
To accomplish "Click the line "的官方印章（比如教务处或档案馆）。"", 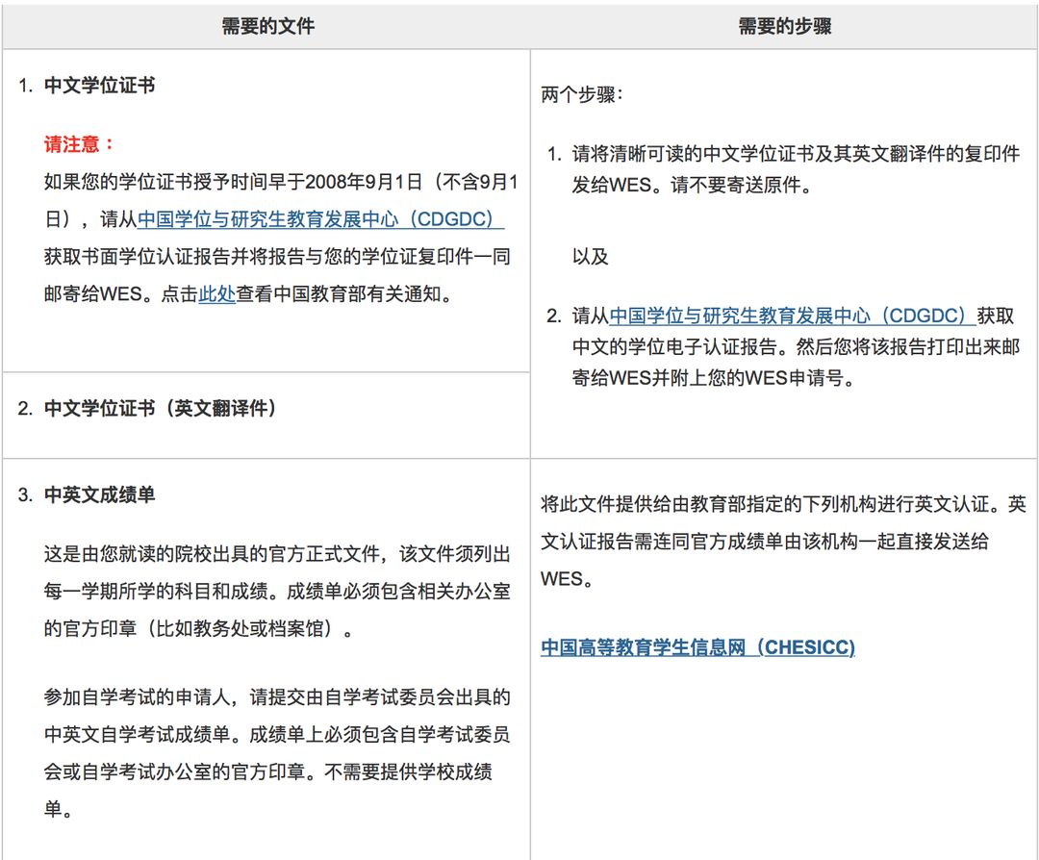I will pos(199,628).
